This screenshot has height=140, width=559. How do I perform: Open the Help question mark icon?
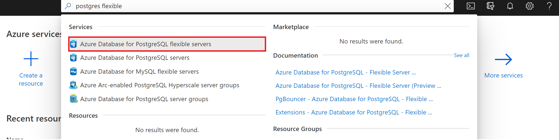click(549, 6)
